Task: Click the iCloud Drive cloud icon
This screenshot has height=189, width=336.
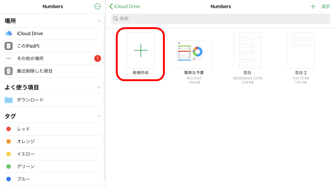Action: 9,33
